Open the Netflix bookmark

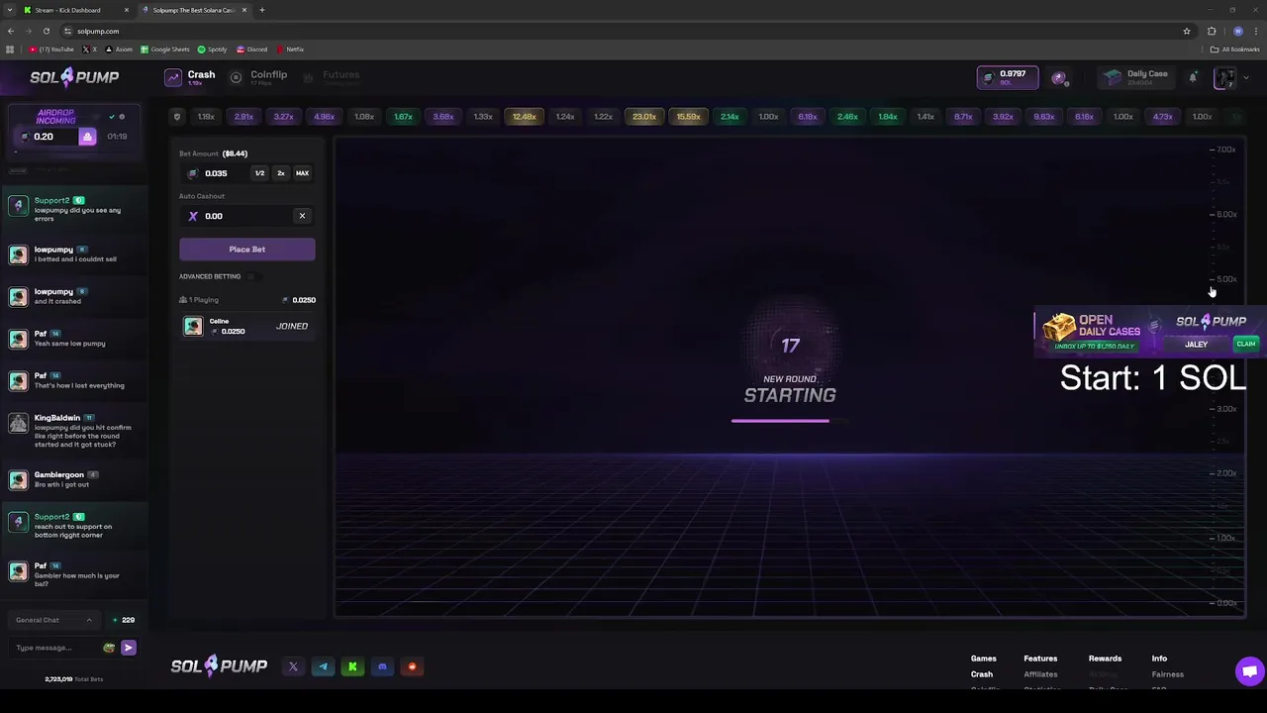click(290, 50)
